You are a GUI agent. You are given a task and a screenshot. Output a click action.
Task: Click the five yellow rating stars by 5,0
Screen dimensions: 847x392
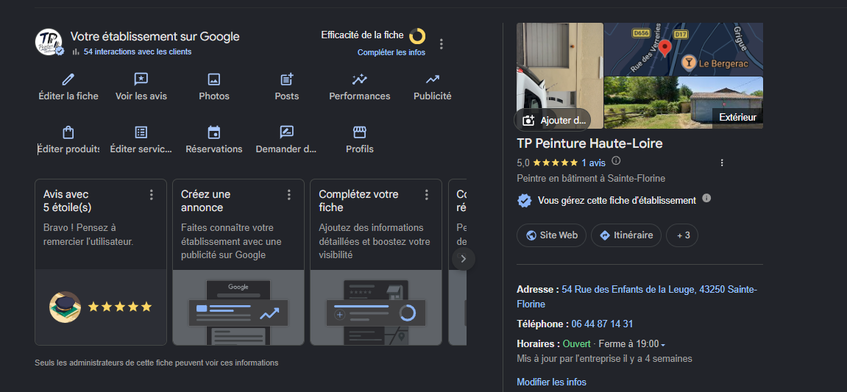(556, 163)
